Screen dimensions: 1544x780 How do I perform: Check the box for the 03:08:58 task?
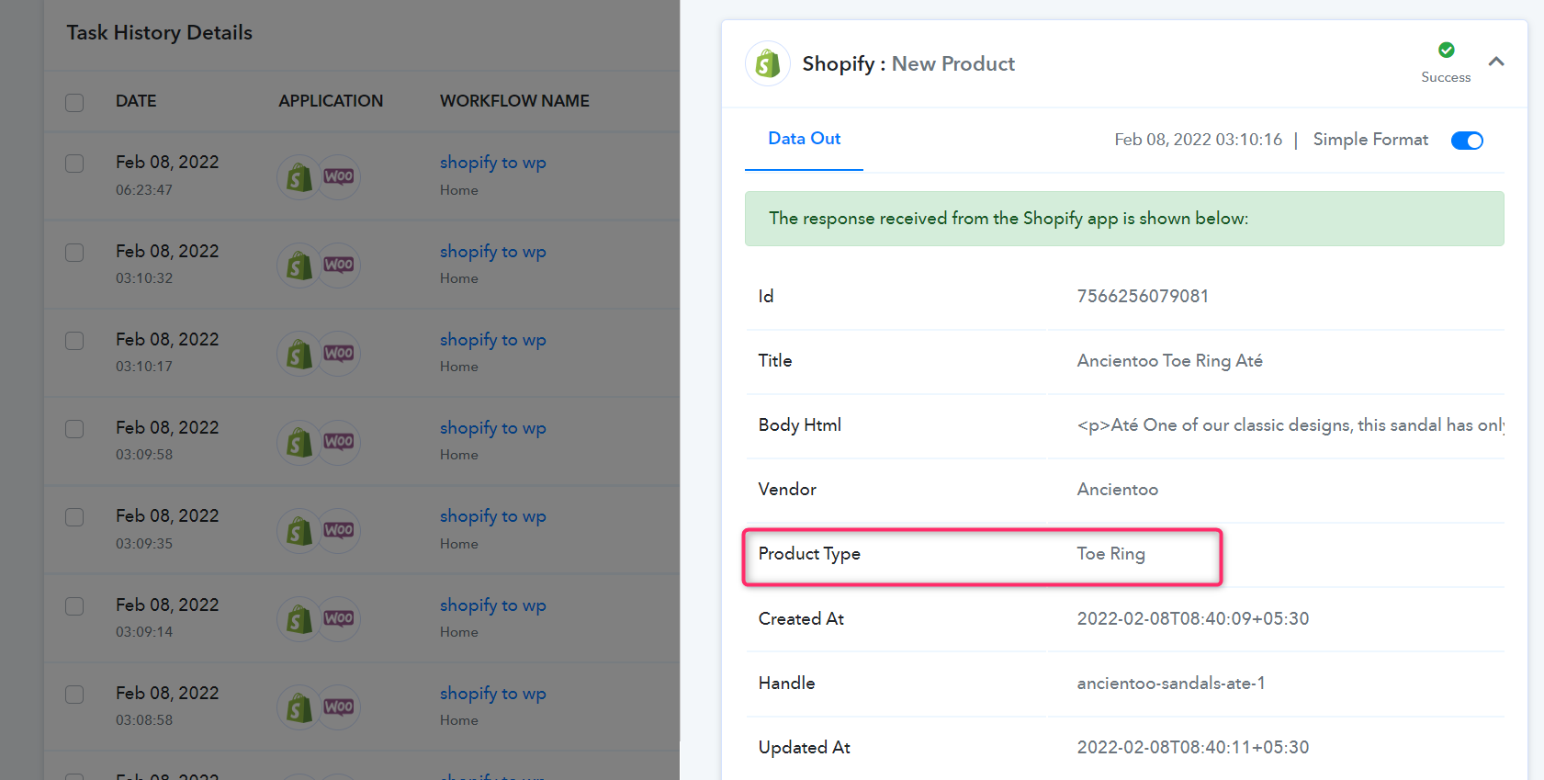pos(74,695)
